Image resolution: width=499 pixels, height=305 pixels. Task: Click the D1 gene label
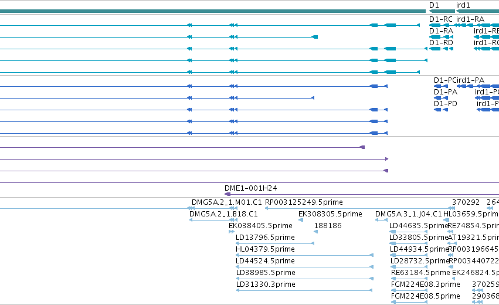coord(434,5)
